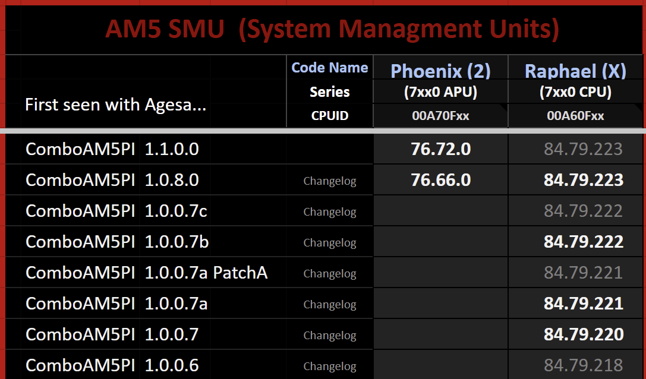The width and height of the screenshot is (646, 379).
Task: Open Changelog link for ComboAM5PI 1.0.0.7
Action: click(330, 335)
